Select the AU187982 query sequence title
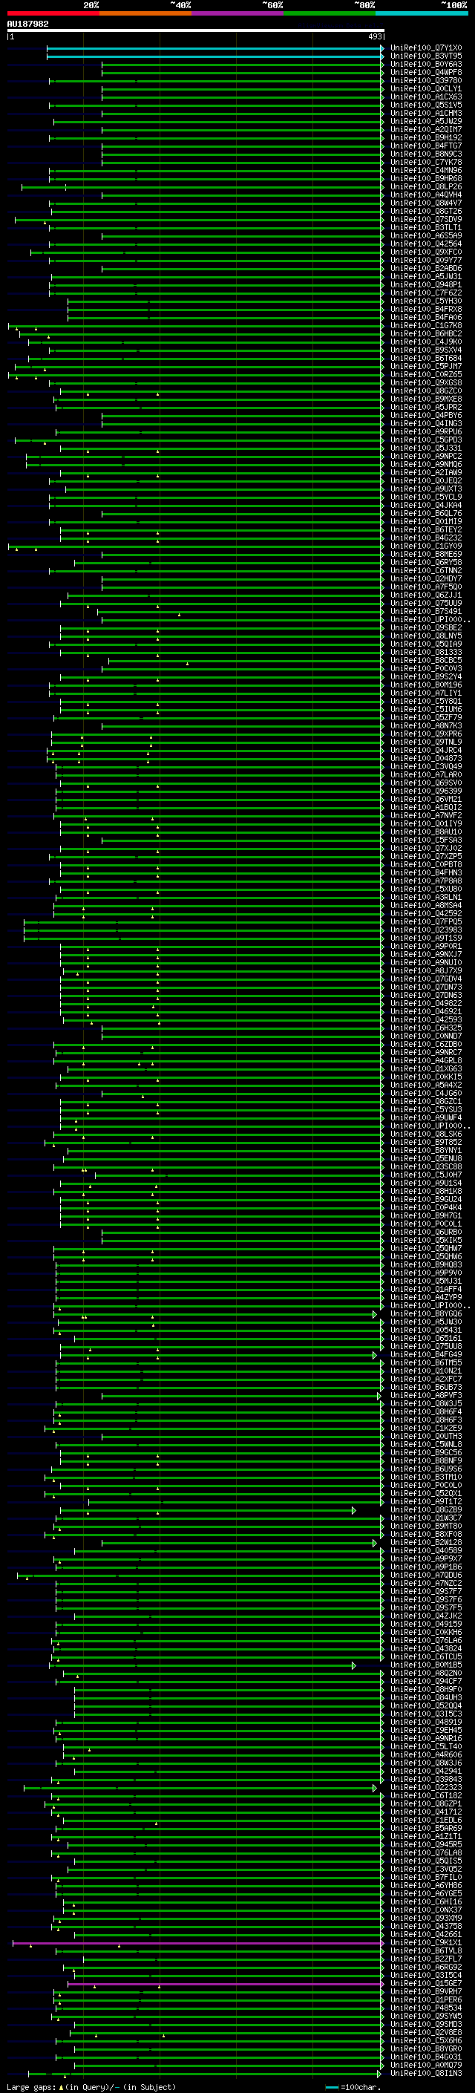Viewport: 475px width, 2093px height. (x=27, y=25)
